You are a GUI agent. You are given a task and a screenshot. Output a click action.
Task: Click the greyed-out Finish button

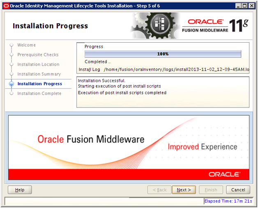click(x=211, y=190)
